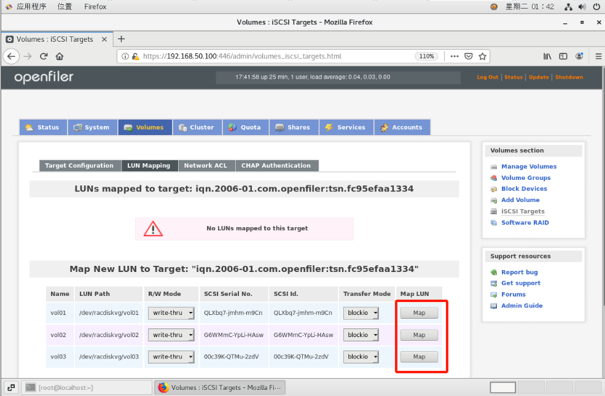605x396 pixels.
Task: Click the Manage Volumes sidebar icon
Action: 493,167
